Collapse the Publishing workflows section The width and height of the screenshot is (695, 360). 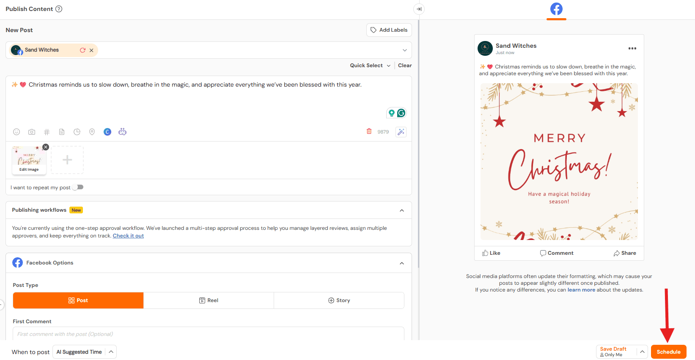[401, 210]
